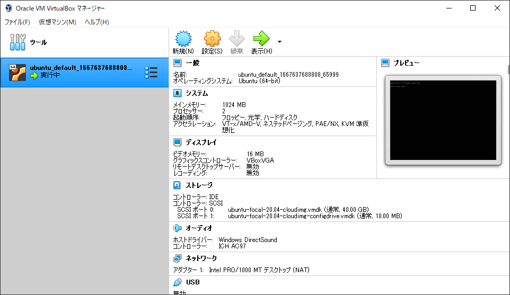Image resolution: width=510 pixels, height=295 pixels.
Task: Open the オーディオ section heading link
Action: [x=199, y=228]
